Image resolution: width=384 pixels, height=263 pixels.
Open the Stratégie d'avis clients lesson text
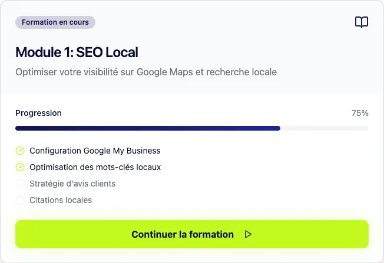click(72, 184)
